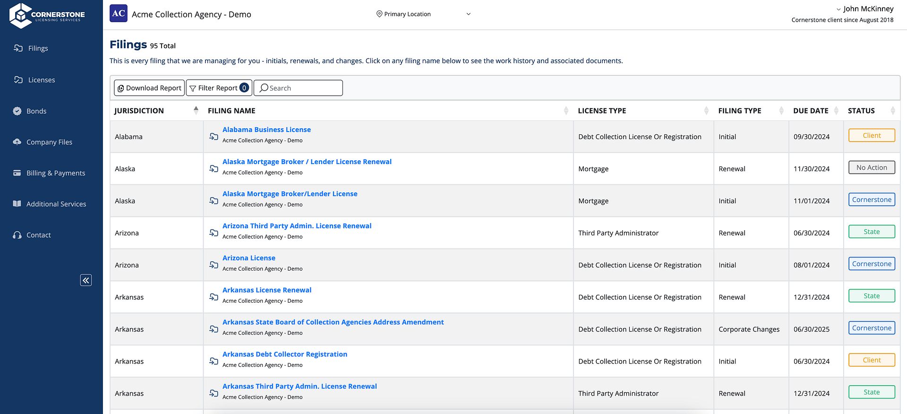Open Billing & Payments section
907x414 pixels.
(49, 173)
